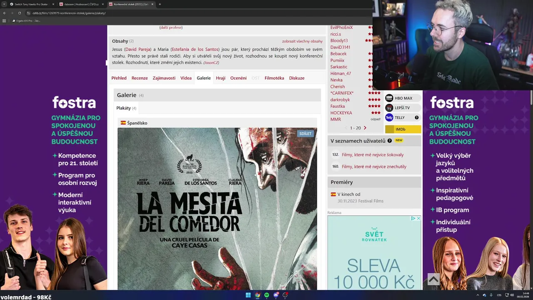Open user Bloody13 profile
The width and height of the screenshot is (533, 300).
pos(339,40)
